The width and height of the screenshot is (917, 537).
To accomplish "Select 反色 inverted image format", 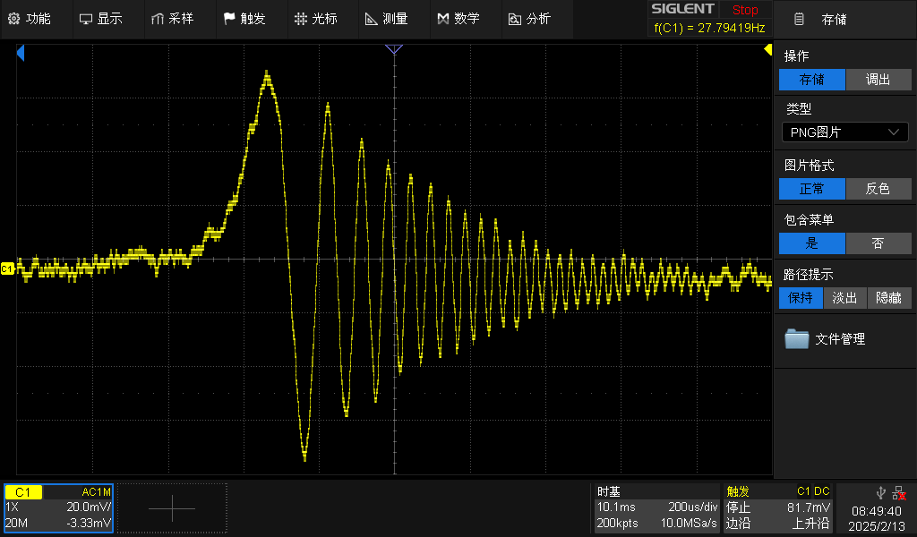I will pos(878,189).
